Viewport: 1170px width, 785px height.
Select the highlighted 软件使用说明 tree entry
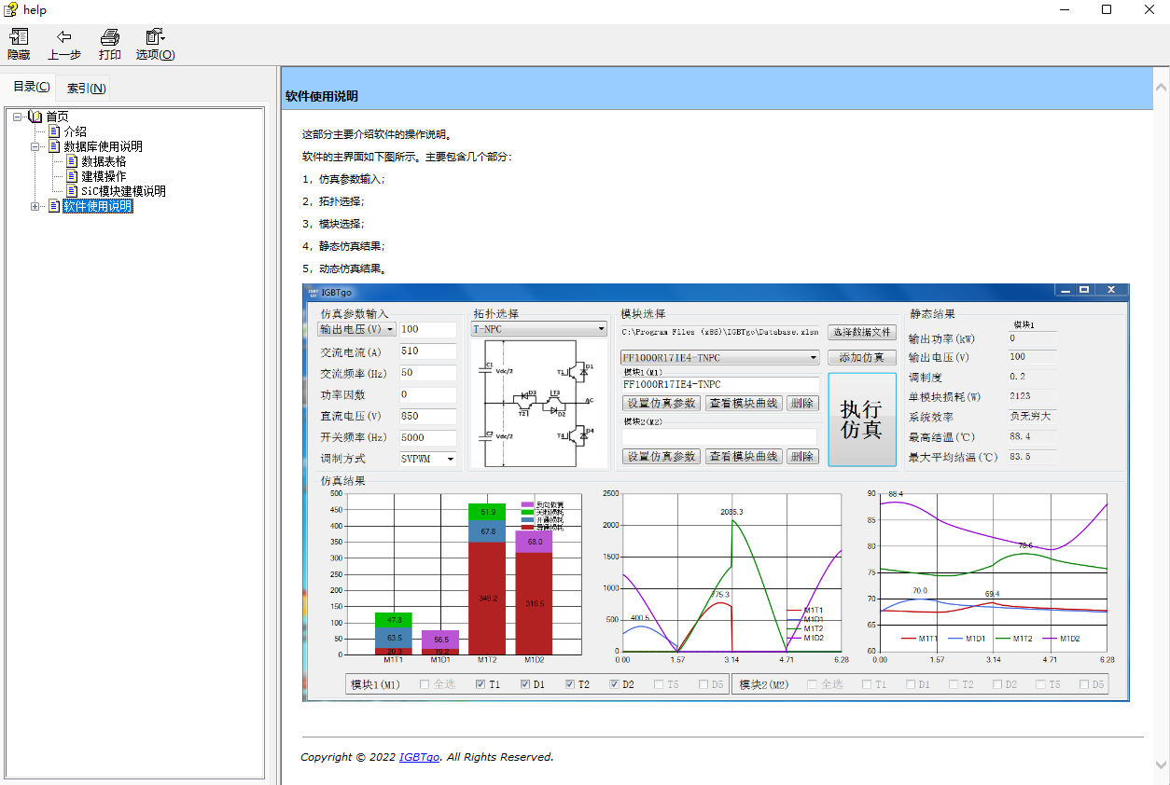click(97, 206)
